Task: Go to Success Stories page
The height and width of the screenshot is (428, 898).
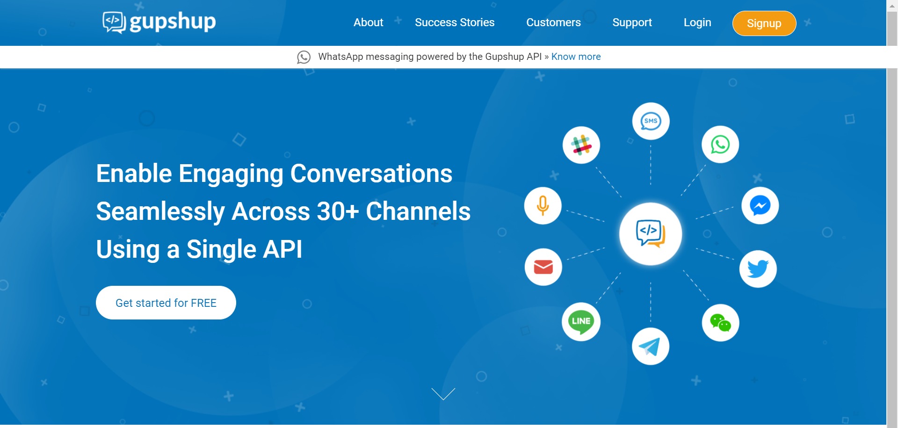Action: [x=455, y=22]
